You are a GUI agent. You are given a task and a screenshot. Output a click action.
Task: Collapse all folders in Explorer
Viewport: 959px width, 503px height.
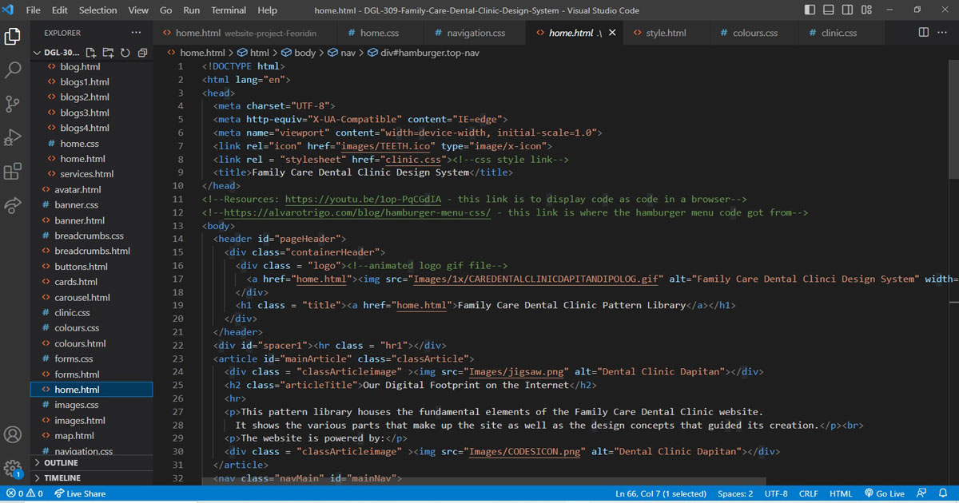click(x=142, y=53)
